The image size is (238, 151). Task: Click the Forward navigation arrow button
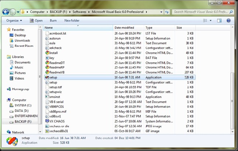pyautogui.click(x=13, y=12)
